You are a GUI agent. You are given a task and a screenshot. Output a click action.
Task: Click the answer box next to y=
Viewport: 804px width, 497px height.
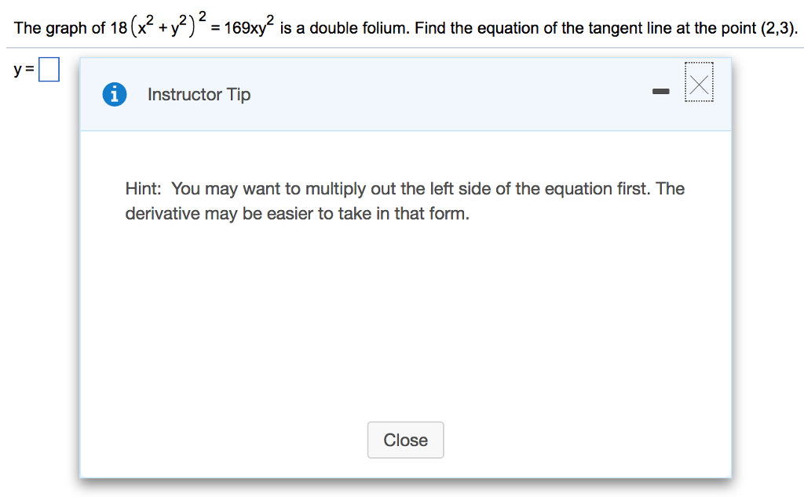coord(49,69)
